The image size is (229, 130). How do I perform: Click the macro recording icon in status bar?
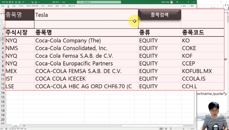coord(6,129)
